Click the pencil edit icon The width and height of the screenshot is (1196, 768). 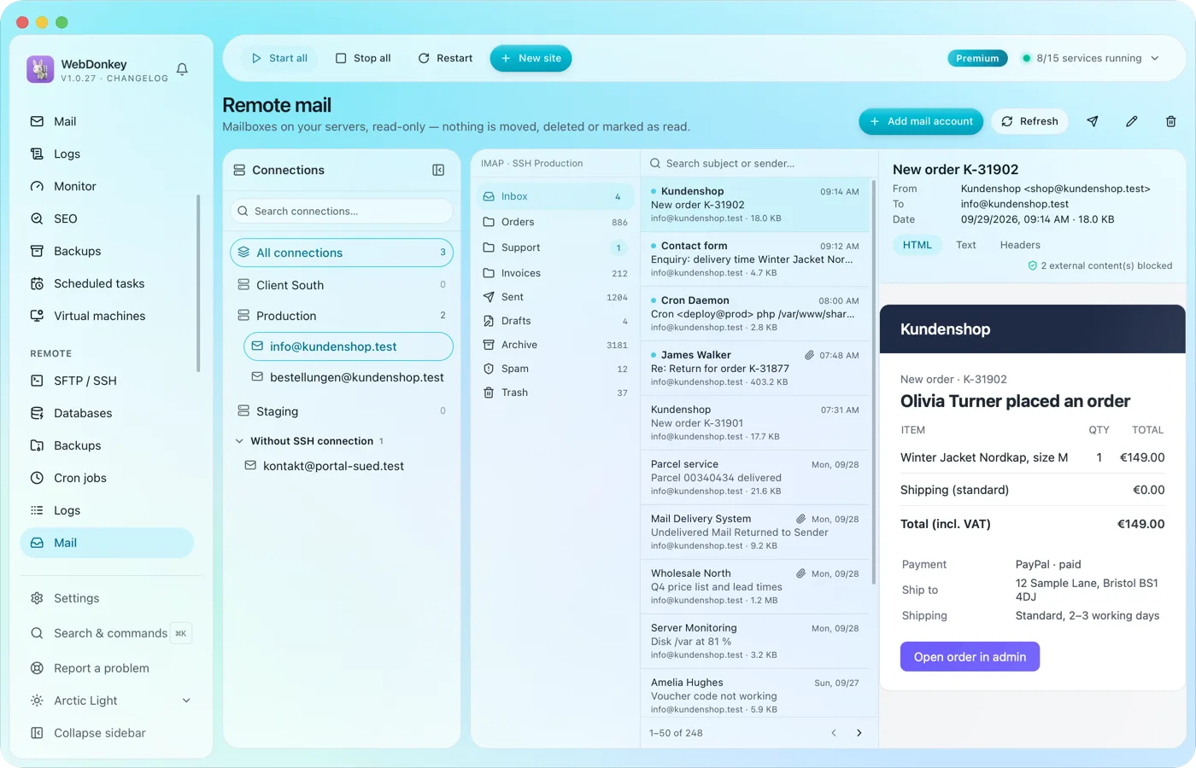[1131, 121]
